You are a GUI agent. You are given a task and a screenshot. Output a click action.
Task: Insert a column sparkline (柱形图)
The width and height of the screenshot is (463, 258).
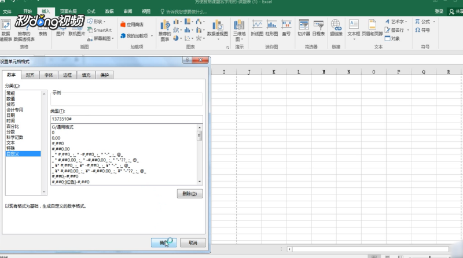[x=271, y=28]
